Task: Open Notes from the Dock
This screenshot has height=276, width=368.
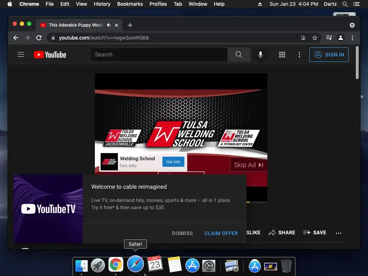Action: (175, 264)
